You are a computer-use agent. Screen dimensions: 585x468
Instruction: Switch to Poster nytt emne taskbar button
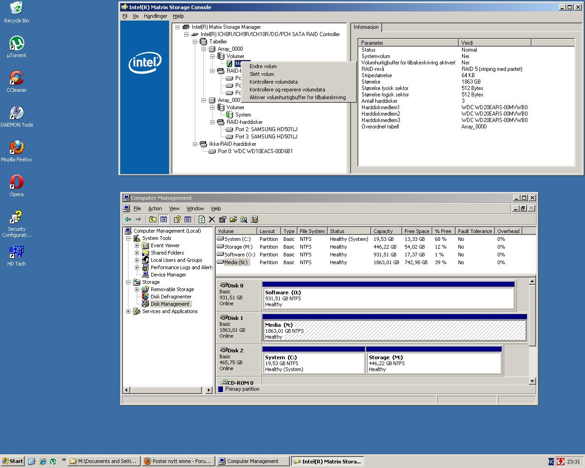(178, 461)
